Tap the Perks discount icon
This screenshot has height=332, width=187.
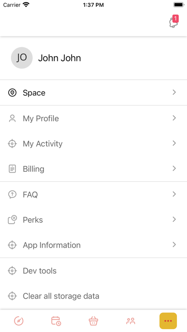click(12, 219)
